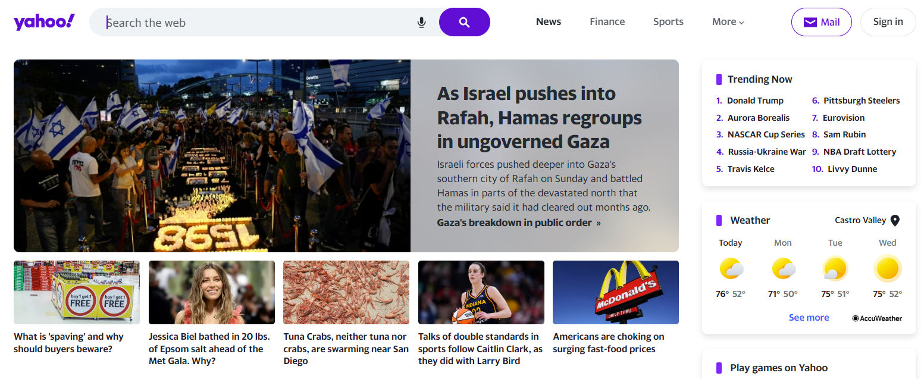The image size is (924, 379).
Task: Click the purple magnifier search button
Action: click(465, 22)
